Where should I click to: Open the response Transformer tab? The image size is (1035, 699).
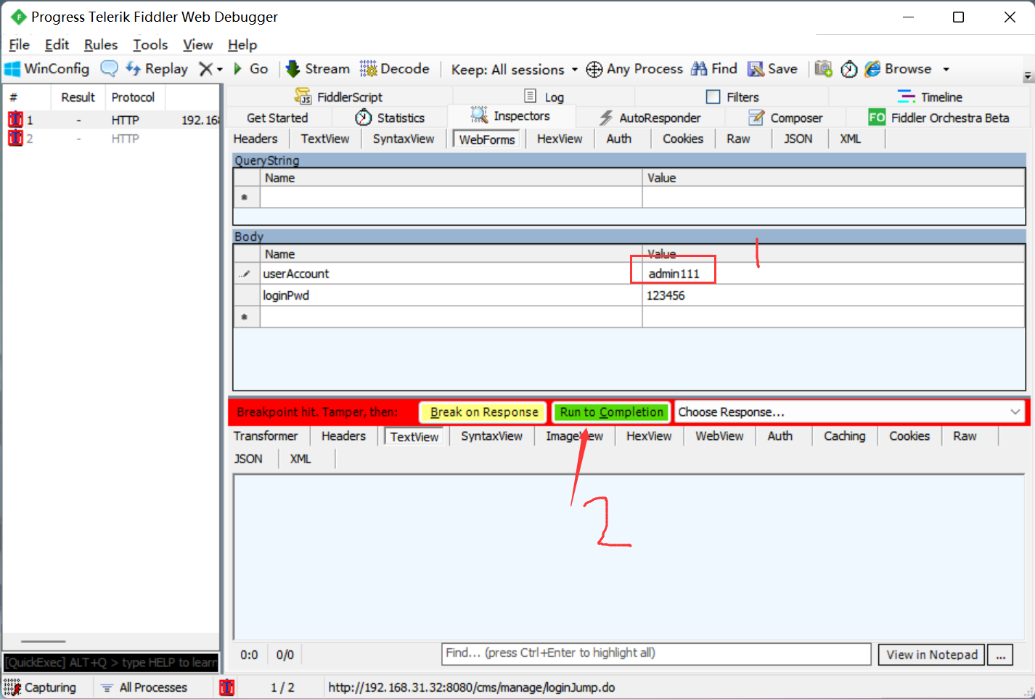coord(266,436)
